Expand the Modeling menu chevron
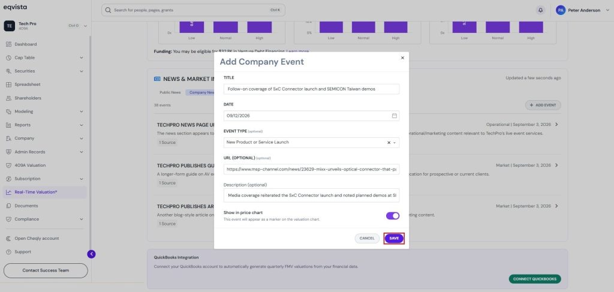 [x=82, y=112]
